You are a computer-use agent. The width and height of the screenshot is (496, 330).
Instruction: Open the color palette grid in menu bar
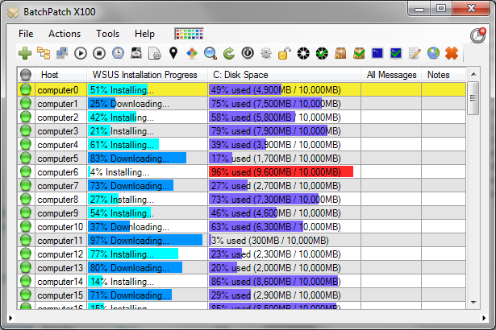[187, 35]
